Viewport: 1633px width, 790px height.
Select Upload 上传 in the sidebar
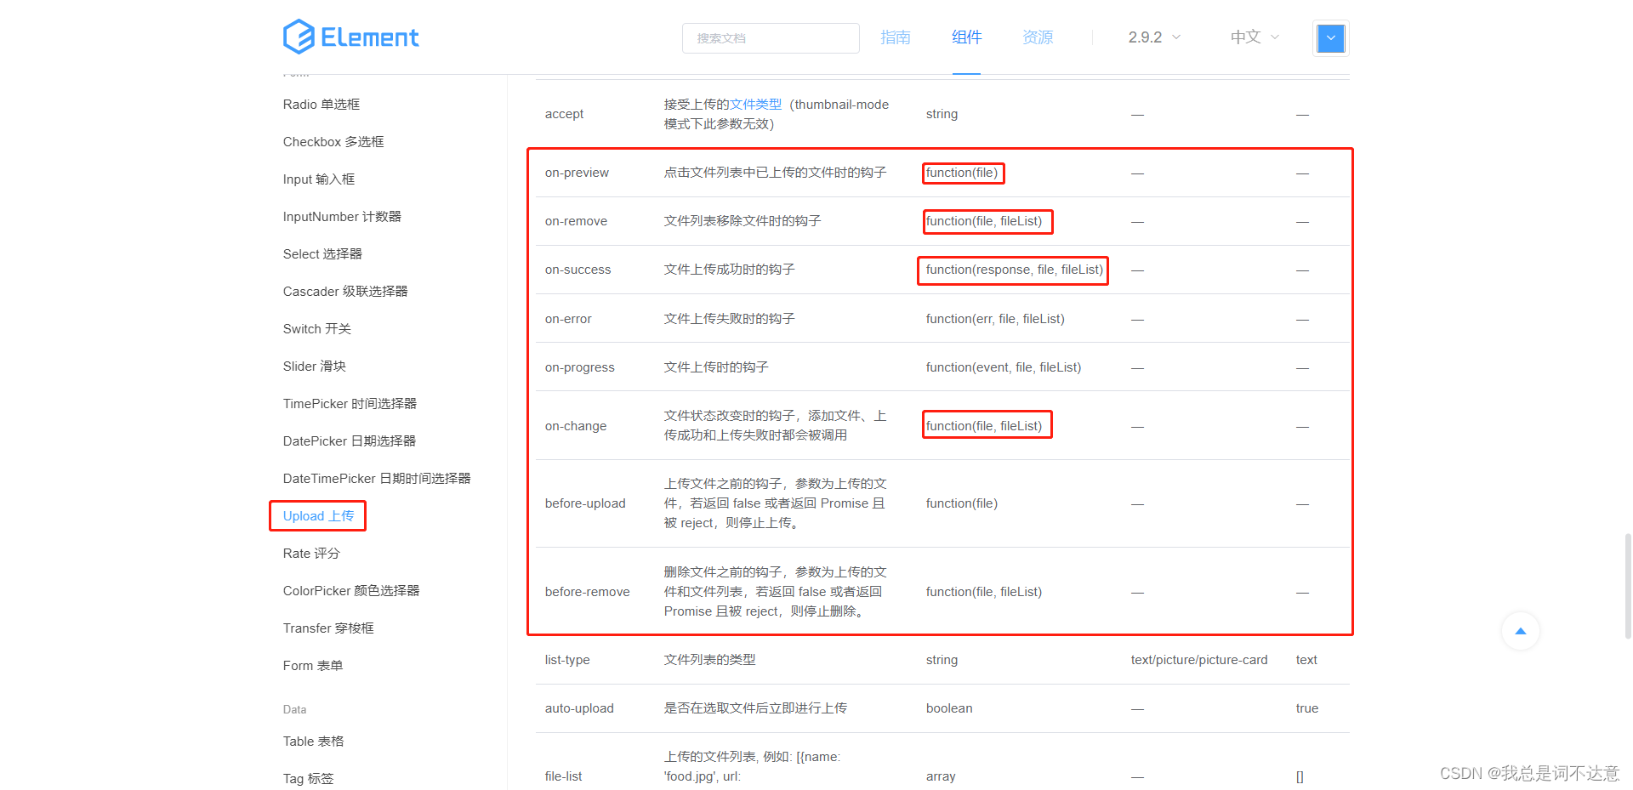pyautogui.click(x=317, y=515)
